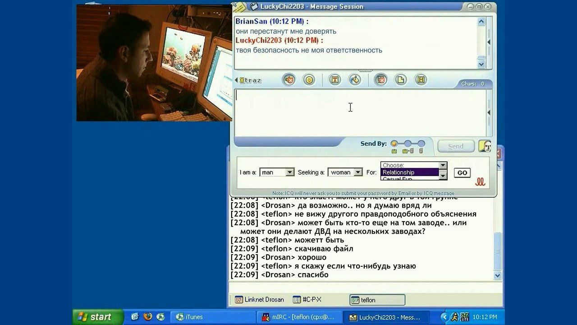577x325 pixels.
Task: Click the mute sounds speaker icon
Action: pyautogui.click(x=289, y=80)
